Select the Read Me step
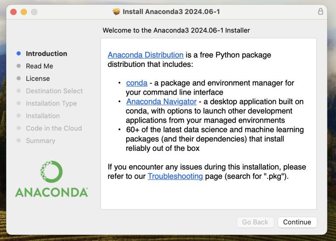The width and height of the screenshot is (336, 241). pos(39,66)
